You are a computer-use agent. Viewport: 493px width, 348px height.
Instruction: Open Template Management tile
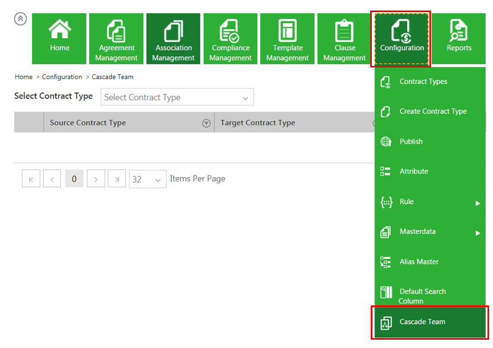287,38
